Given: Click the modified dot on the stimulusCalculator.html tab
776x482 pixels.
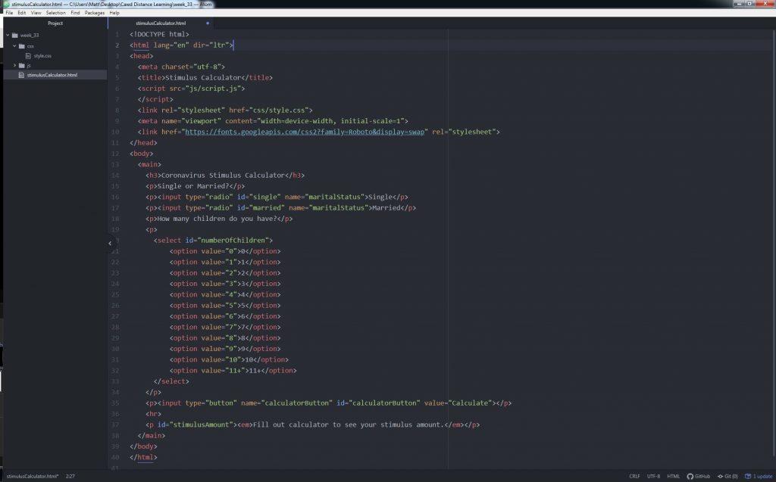Looking at the screenshot, I should click(208, 23).
